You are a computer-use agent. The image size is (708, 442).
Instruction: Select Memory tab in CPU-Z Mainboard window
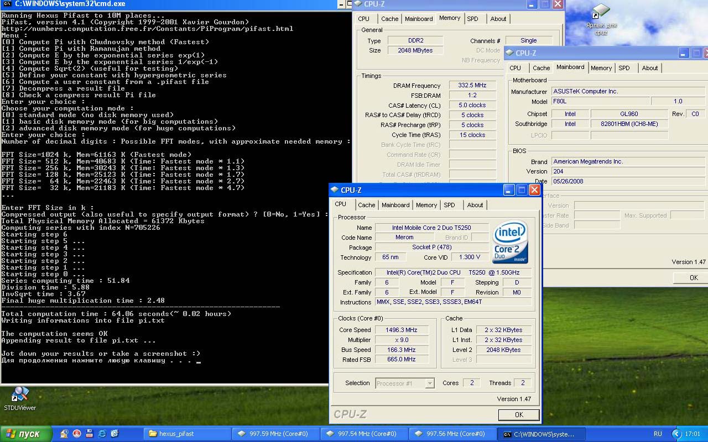(601, 68)
